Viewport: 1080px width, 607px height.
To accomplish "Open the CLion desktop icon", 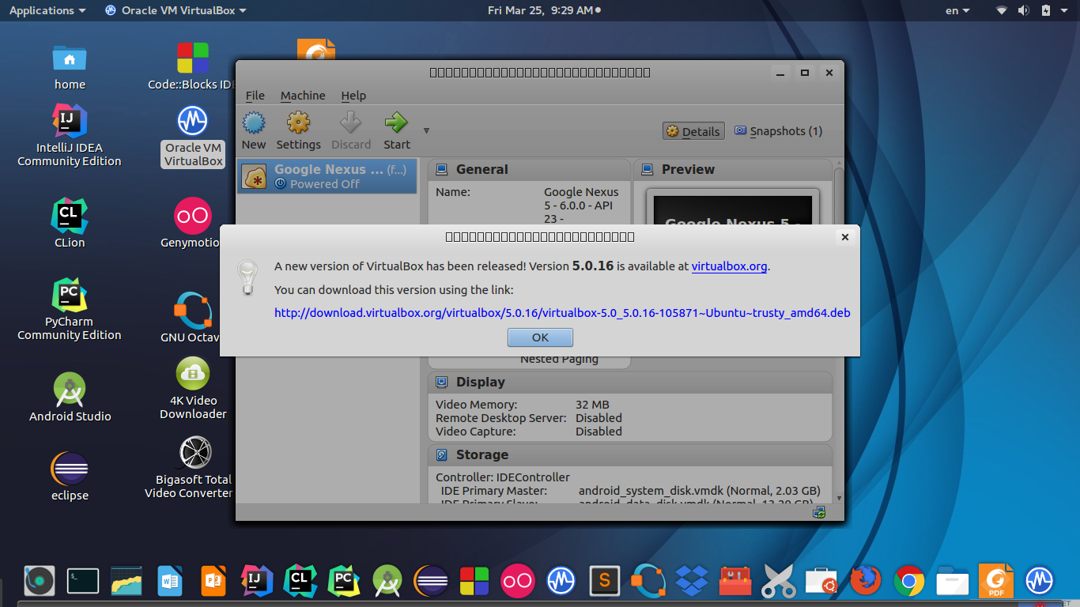I will click(70, 224).
